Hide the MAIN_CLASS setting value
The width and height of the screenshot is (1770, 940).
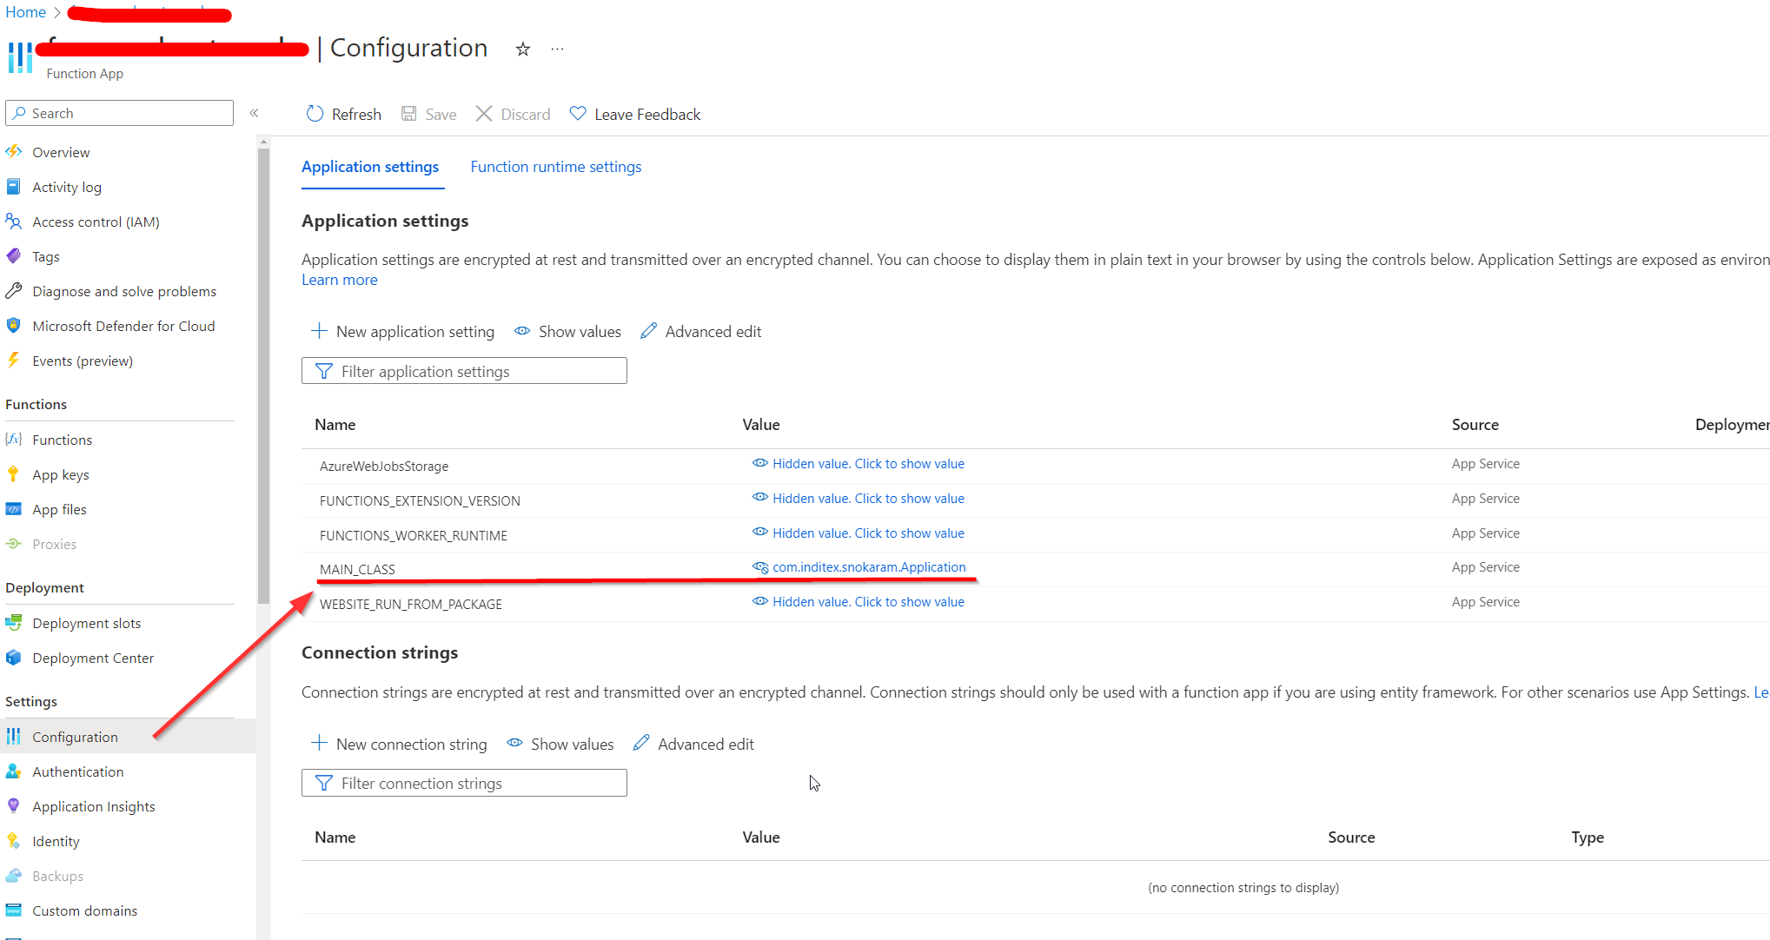tap(760, 567)
